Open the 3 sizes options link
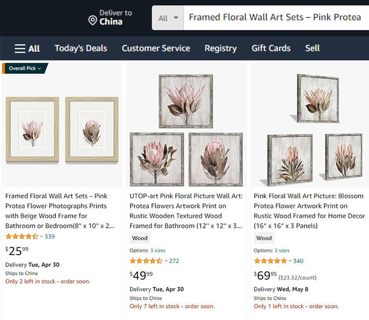 click(x=158, y=250)
